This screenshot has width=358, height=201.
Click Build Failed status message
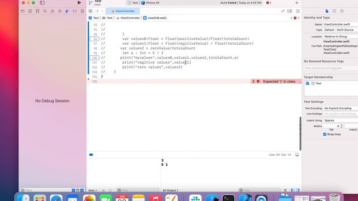tap(241, 3)
